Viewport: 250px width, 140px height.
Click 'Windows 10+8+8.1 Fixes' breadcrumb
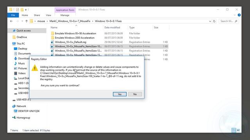(x=108, y=21)
